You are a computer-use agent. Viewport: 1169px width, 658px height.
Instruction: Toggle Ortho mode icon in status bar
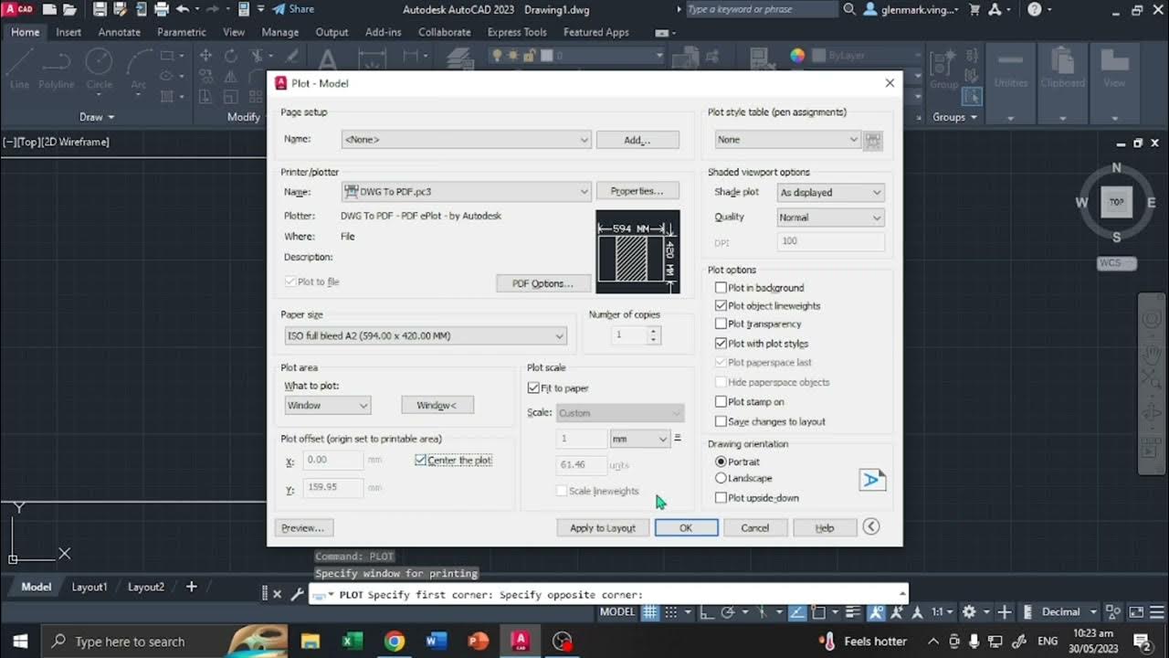click(x=706, y=612)
